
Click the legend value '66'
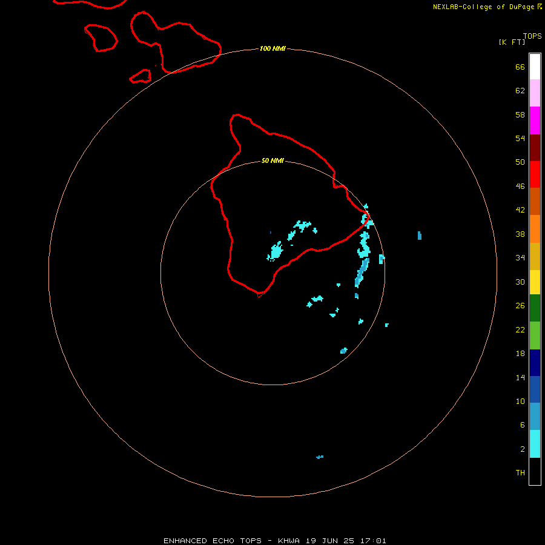[520, 67]
